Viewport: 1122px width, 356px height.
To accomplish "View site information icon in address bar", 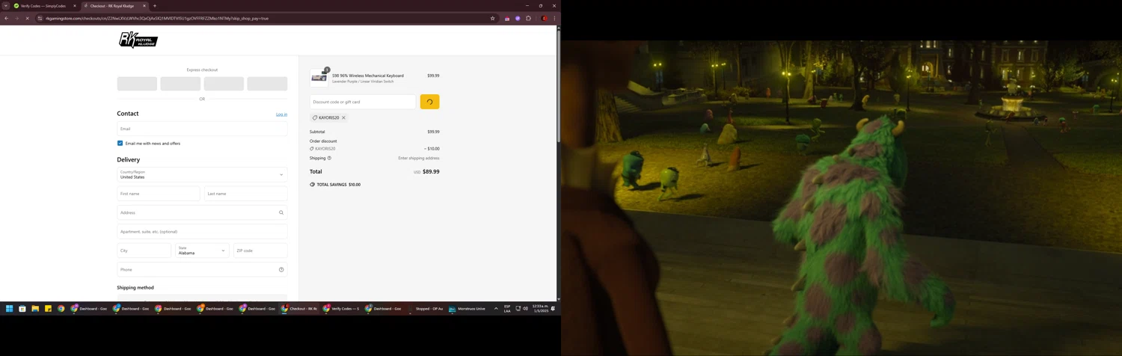I will [40, 18].
